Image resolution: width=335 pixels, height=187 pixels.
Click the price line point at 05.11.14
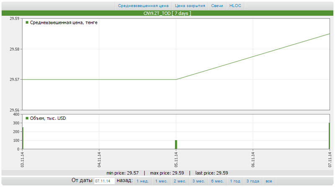coord(176,79)
